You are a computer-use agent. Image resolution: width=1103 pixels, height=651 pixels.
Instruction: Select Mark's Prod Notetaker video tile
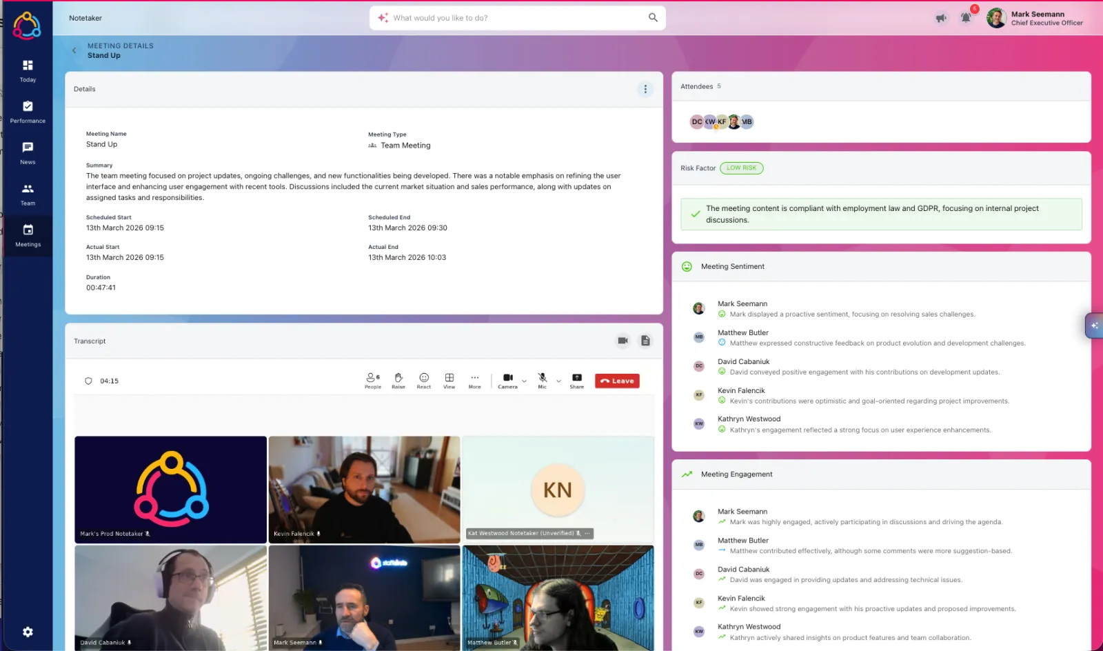click(170, 490)
